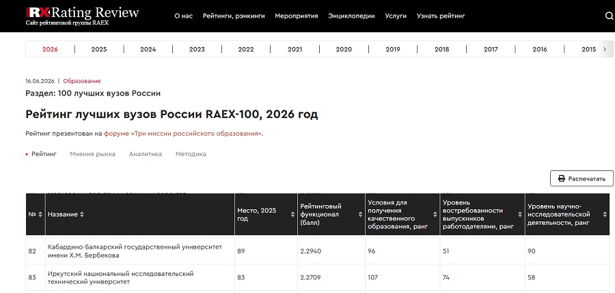Click the page heading Рейтинг лучших вузов России RAEX-100
The height and width of the screenshot is (293, 615).
(172, 114)
